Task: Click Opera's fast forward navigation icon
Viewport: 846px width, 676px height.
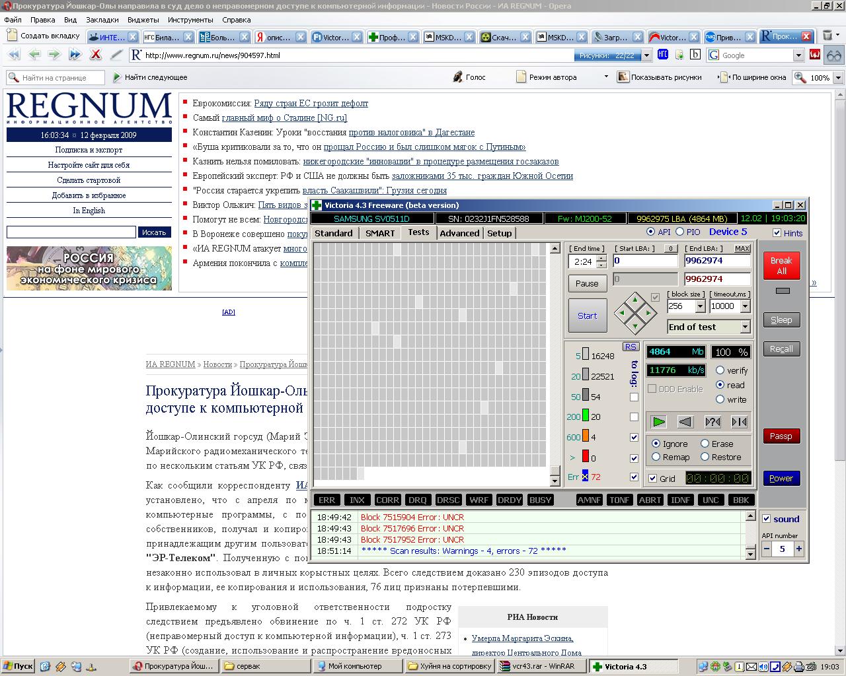Action: point(75,55)
